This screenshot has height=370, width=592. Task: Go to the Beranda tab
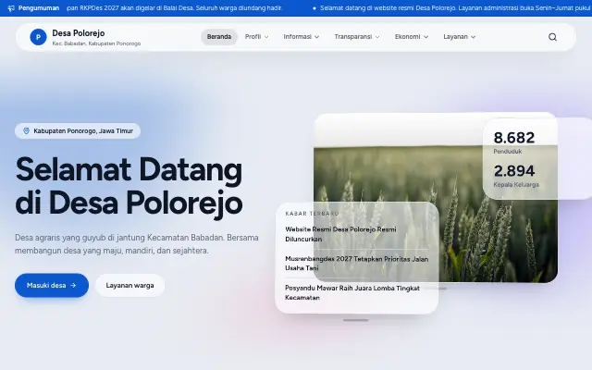coord(219,37)
